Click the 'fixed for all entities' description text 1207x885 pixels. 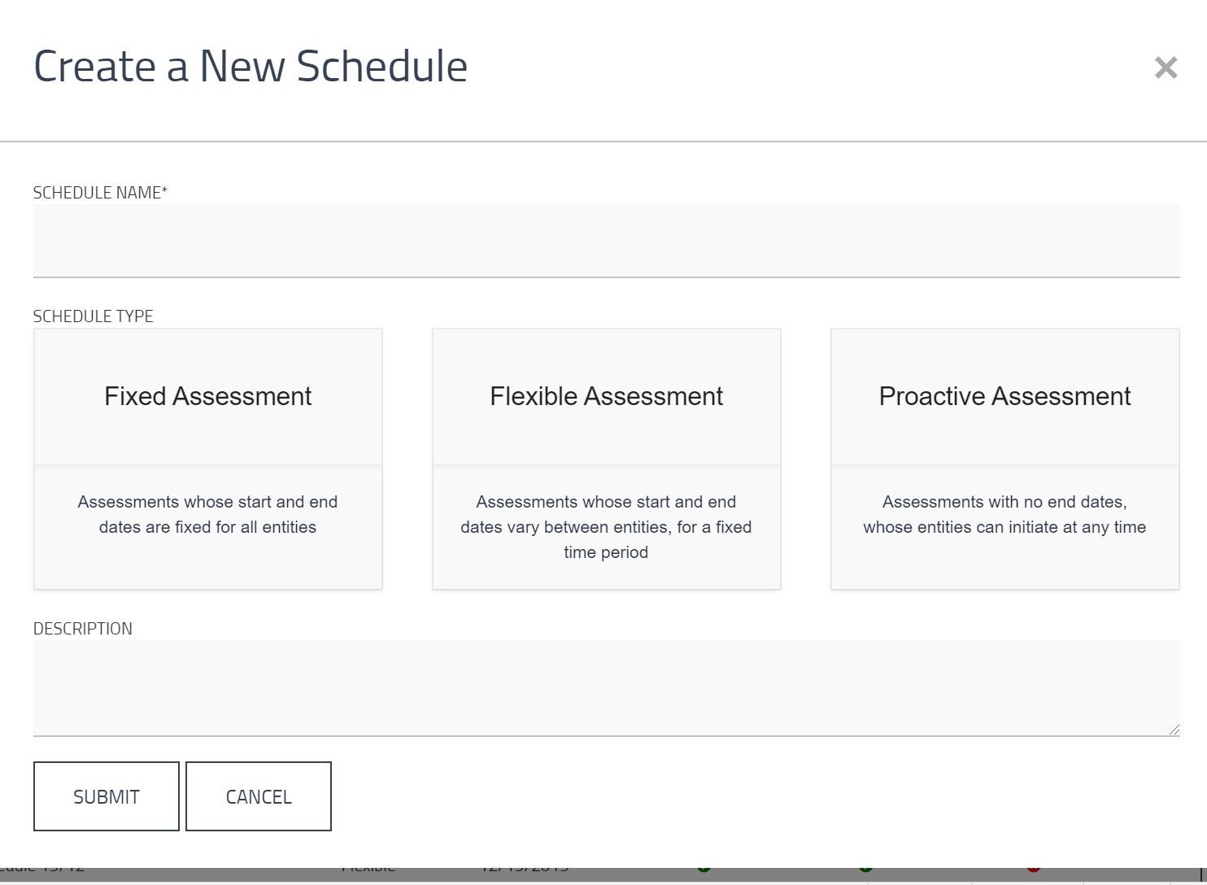tap(207, 515)
